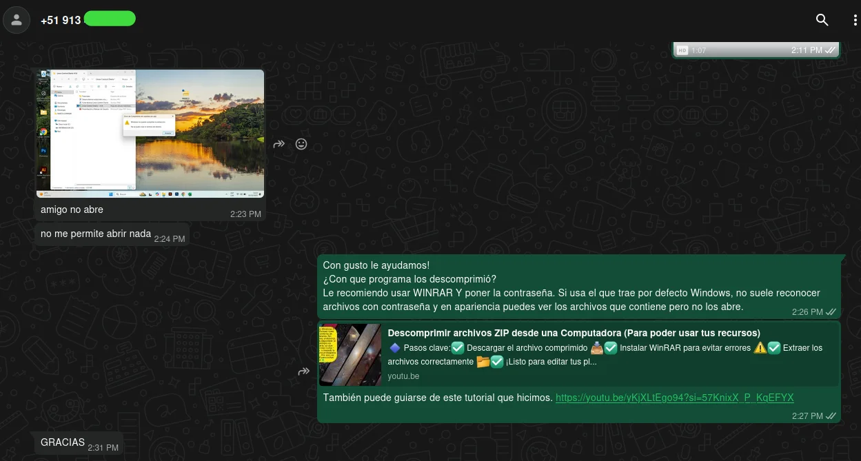Click the 'youtu.be' domain label in the preview
This screenshot has height=461, width=861.
[x=403, y=376]
